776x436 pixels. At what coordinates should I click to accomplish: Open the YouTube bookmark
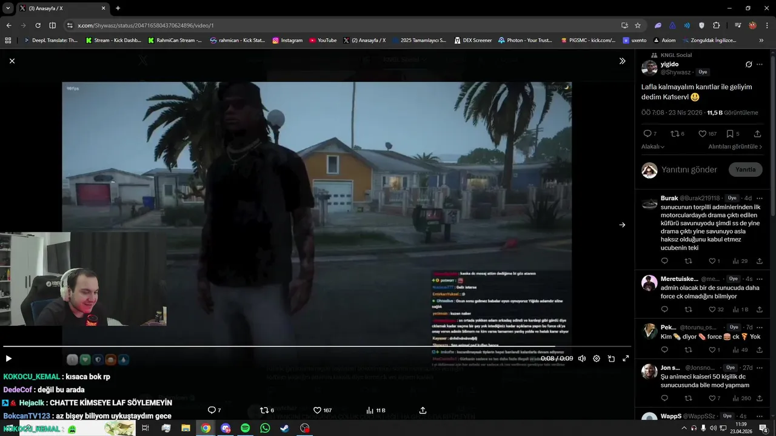click(x=323, y=41)
